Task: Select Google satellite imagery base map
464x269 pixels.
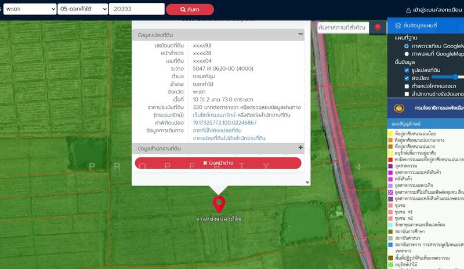Action: (x=407, y=46)
